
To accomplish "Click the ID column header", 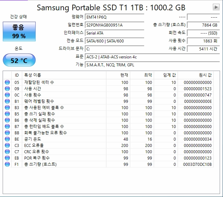I will tap(17, 75).
